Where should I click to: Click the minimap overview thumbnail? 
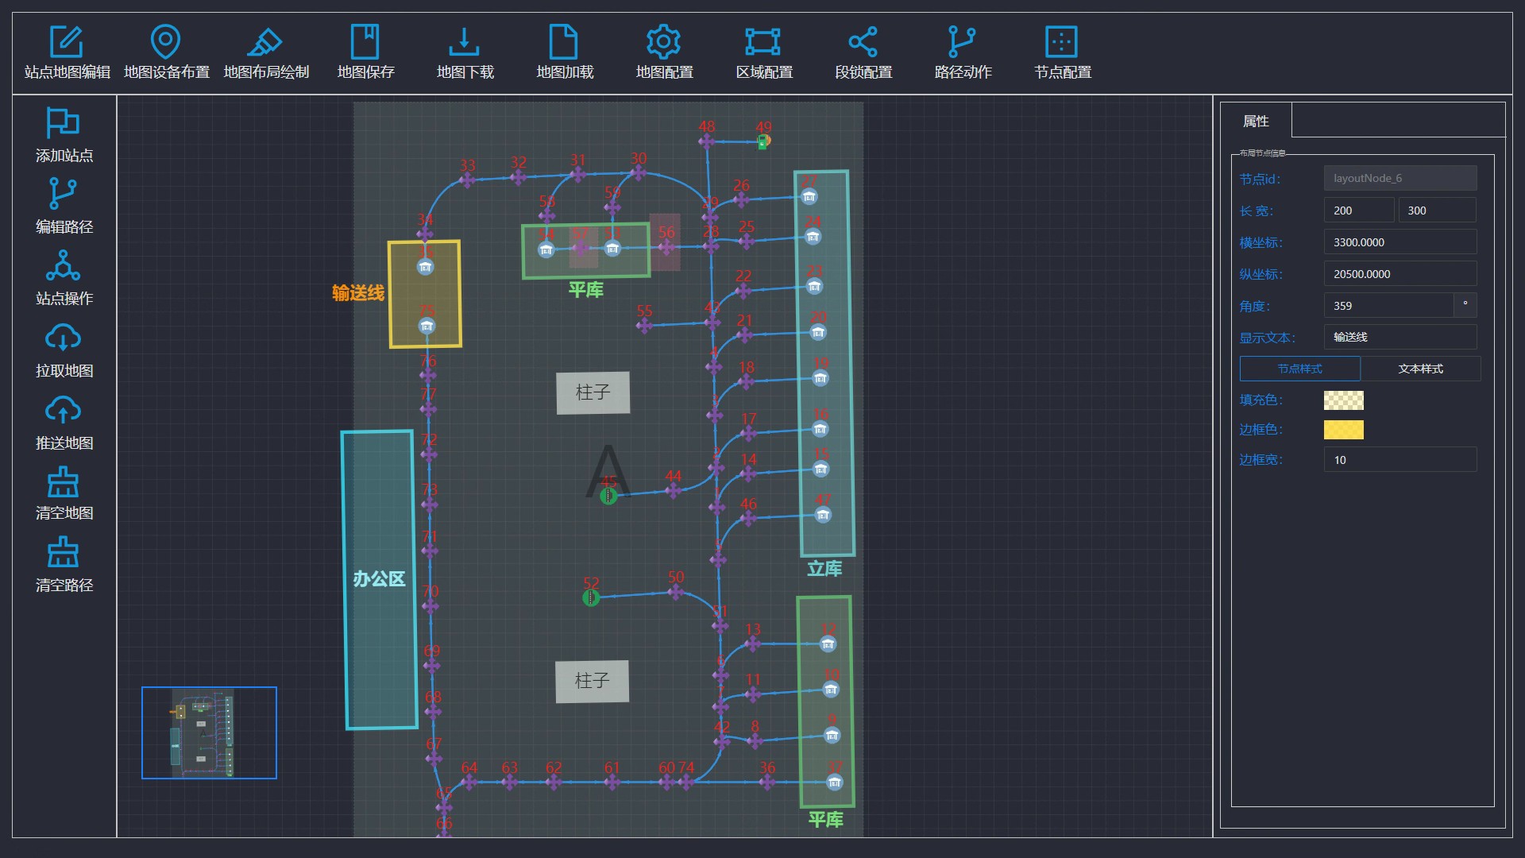pyautogui.click(x=209, y=732)
